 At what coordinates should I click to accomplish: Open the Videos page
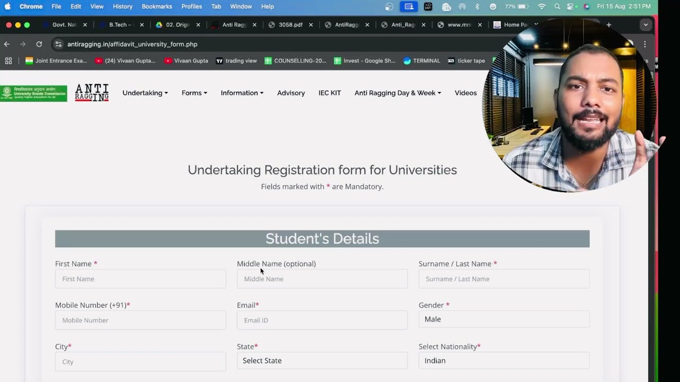coord(466,93)
